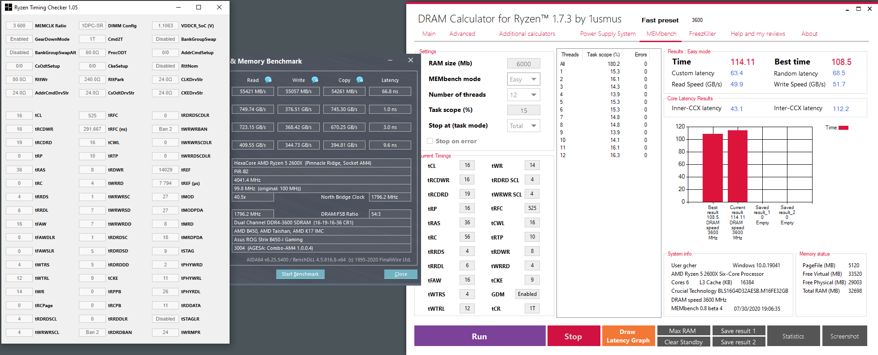Click the Threads column header

tap(570, 55)
